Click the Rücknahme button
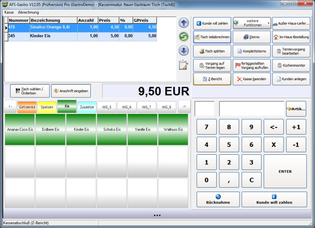The width and height of the screenshot is (315, 228). click(218, 199)
